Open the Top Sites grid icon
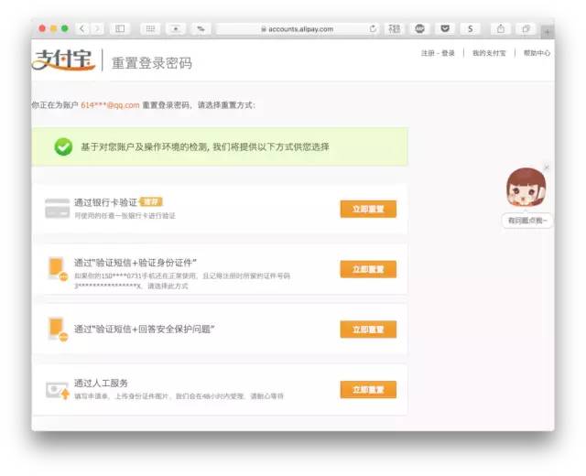The height and width of the screenshot is (476, 586). click(150, 28)
